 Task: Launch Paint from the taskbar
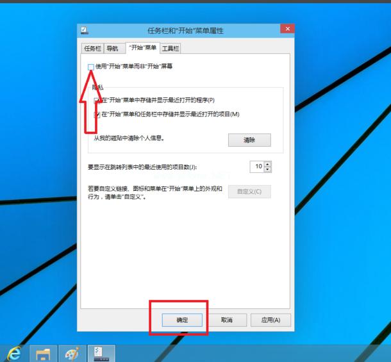(72, 354)
